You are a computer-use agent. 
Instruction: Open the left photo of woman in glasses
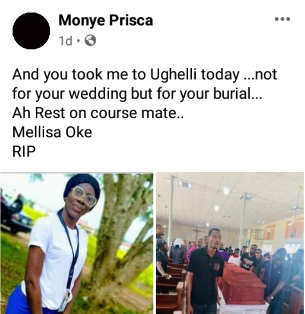[x=77, y=243]
